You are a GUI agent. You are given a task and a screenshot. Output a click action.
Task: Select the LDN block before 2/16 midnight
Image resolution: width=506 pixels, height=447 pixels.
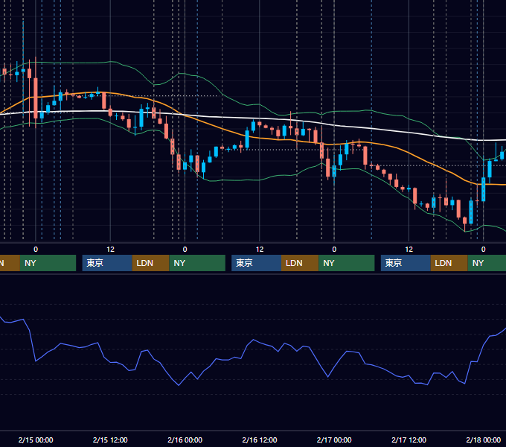click(x=151, y=263)
